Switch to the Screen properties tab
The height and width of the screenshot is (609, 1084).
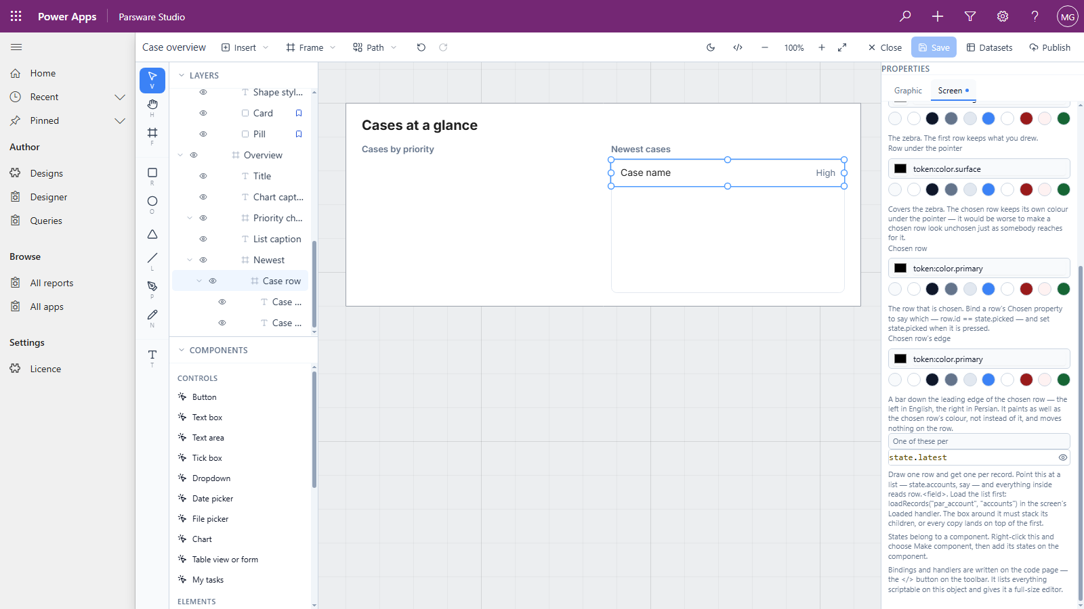[953, 91]
